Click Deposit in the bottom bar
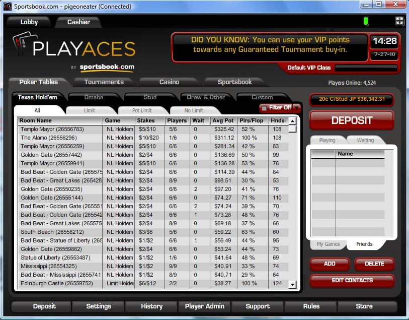The width and height of the screenshot is (409, 320). 41,306
